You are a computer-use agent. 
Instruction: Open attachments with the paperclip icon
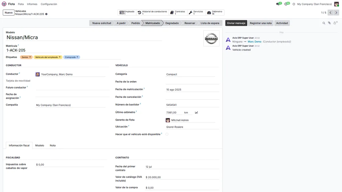coord(329,23)
